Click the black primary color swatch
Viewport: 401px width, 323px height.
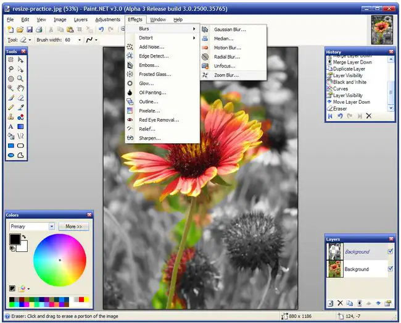[x=15, y=239]
